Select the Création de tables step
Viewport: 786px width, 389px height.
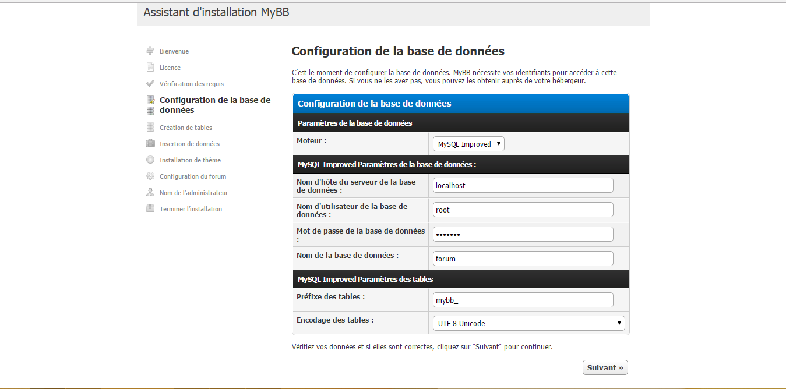(186, 128)
